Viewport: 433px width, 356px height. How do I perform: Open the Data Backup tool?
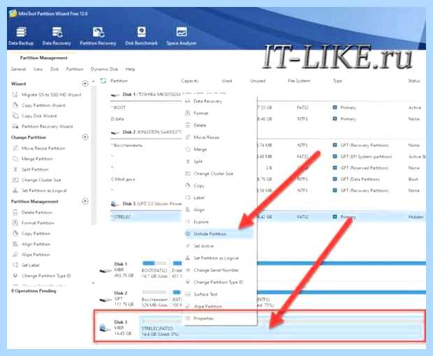tap(21, 36)
